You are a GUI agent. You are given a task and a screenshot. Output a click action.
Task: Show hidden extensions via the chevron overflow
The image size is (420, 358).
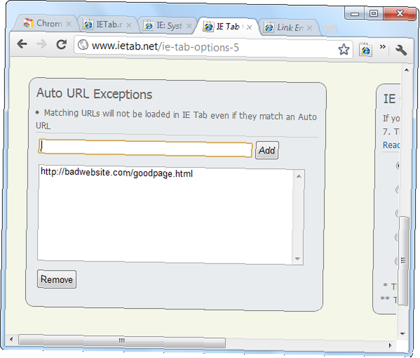383,47
